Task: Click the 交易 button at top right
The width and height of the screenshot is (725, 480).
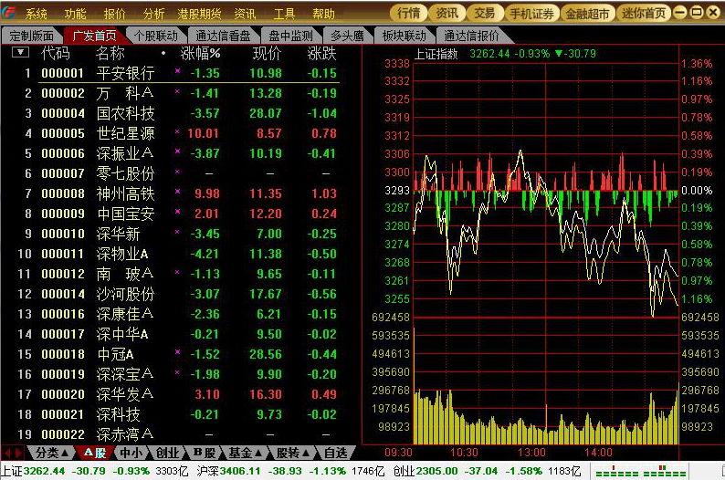Action: [485, 14]
